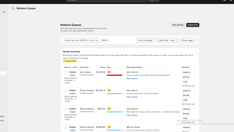Click the value $3,499.75
Screen dimensions: 234x132
pyautogui.click(x=100, y=91)
